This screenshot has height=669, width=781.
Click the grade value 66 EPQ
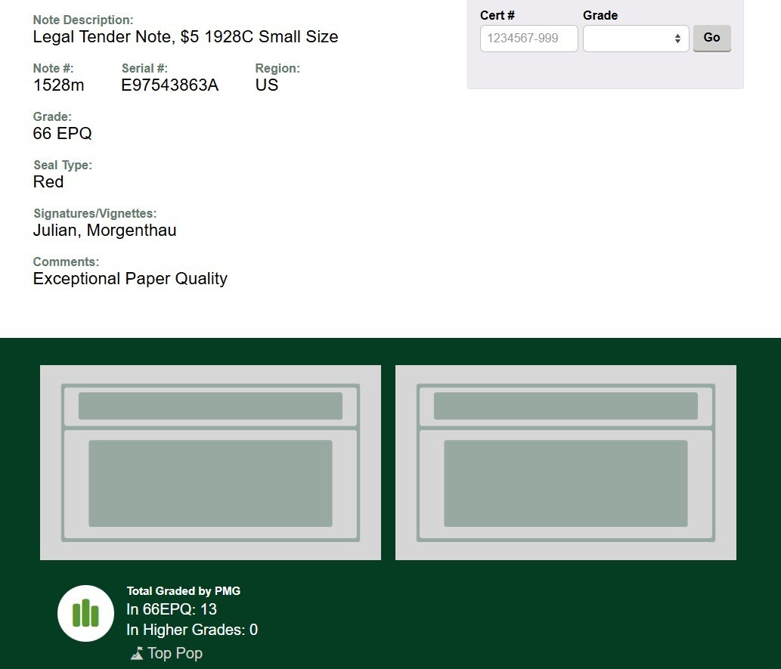pos(62,134)
